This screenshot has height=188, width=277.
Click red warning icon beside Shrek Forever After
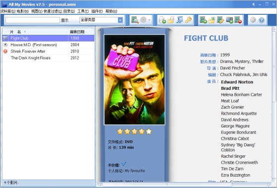click(x=5, y=51)
